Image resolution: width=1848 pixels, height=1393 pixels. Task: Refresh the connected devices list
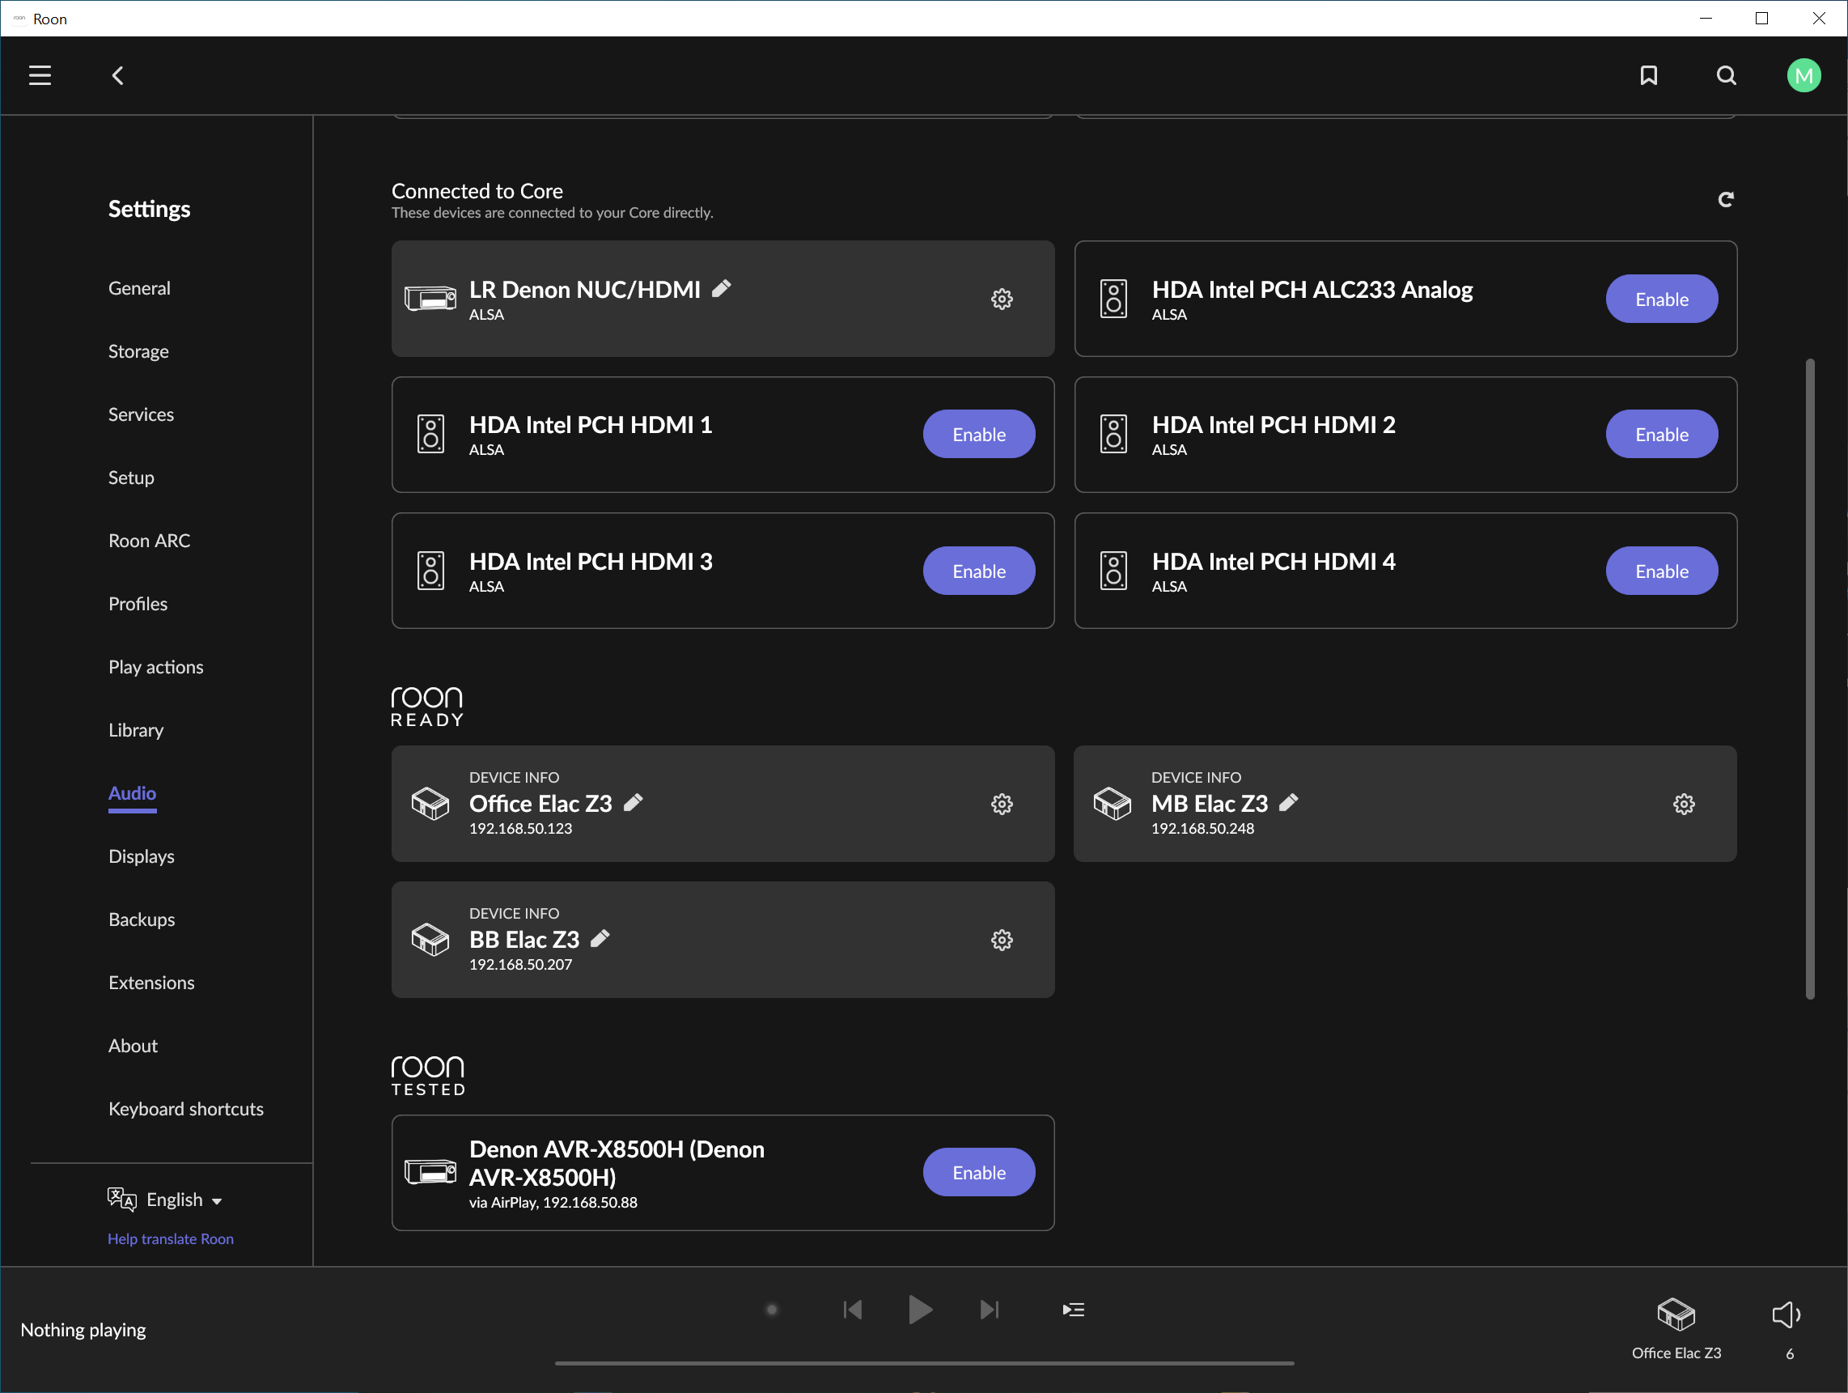point(1726,200)
